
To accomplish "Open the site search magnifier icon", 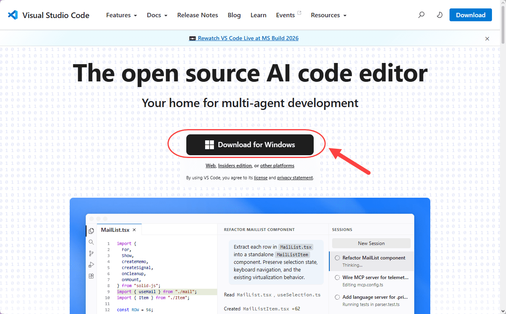I will point(421,15).
